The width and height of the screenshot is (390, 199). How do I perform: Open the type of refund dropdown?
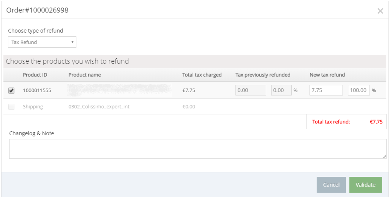[42, 42]
